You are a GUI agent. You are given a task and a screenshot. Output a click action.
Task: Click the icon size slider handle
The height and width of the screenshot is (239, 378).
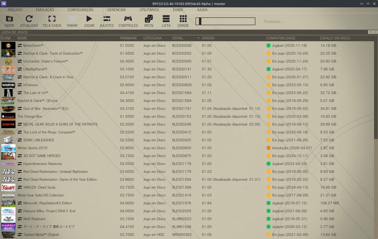point(200,21)
